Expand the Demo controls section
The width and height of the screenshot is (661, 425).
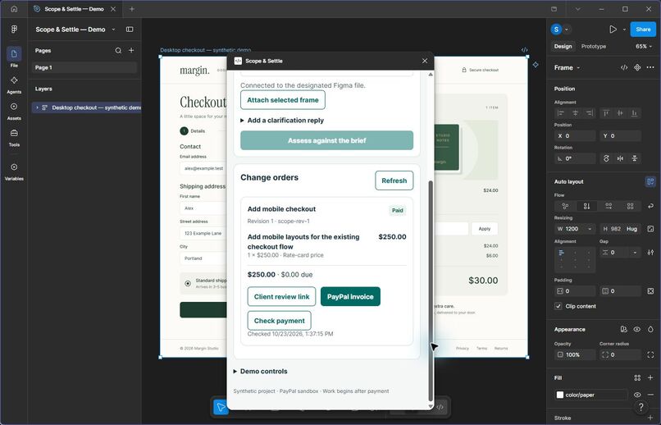tap(261, 371)
